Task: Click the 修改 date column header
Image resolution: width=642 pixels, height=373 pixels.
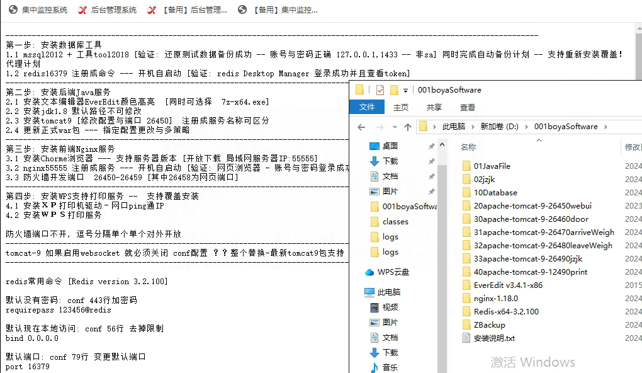Action: [633, 147]
